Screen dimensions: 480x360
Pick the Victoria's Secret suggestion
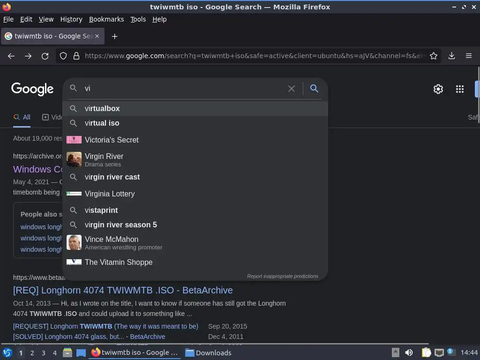pos(195,140)
